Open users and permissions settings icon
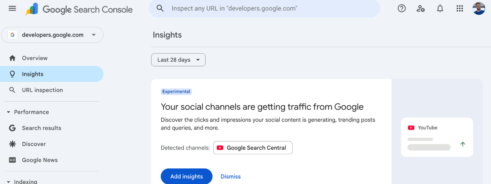 click(421, 8)
